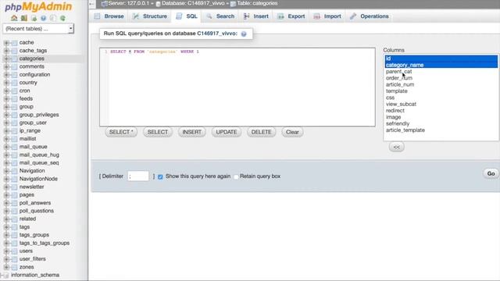Expand the poll_answers table node
This screenshot has width=500, height=281.
pos(6,203)
